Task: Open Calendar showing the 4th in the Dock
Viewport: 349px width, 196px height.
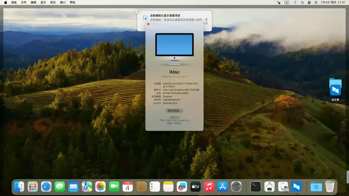Action: 127,186
